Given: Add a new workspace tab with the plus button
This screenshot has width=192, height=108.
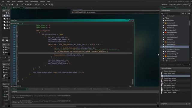Looking at the screenshot, I should point(39,8).
